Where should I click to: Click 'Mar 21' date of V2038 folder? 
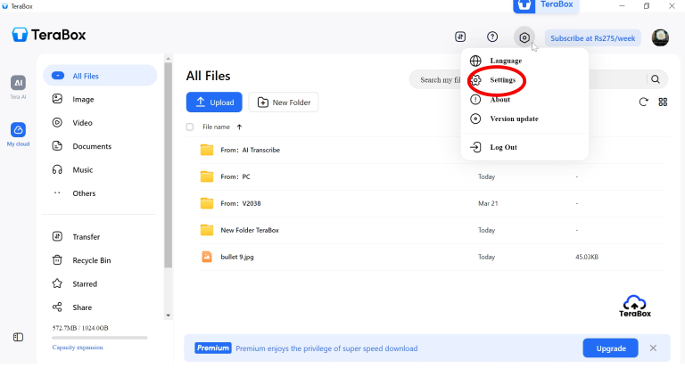click(x=488, y=203)
